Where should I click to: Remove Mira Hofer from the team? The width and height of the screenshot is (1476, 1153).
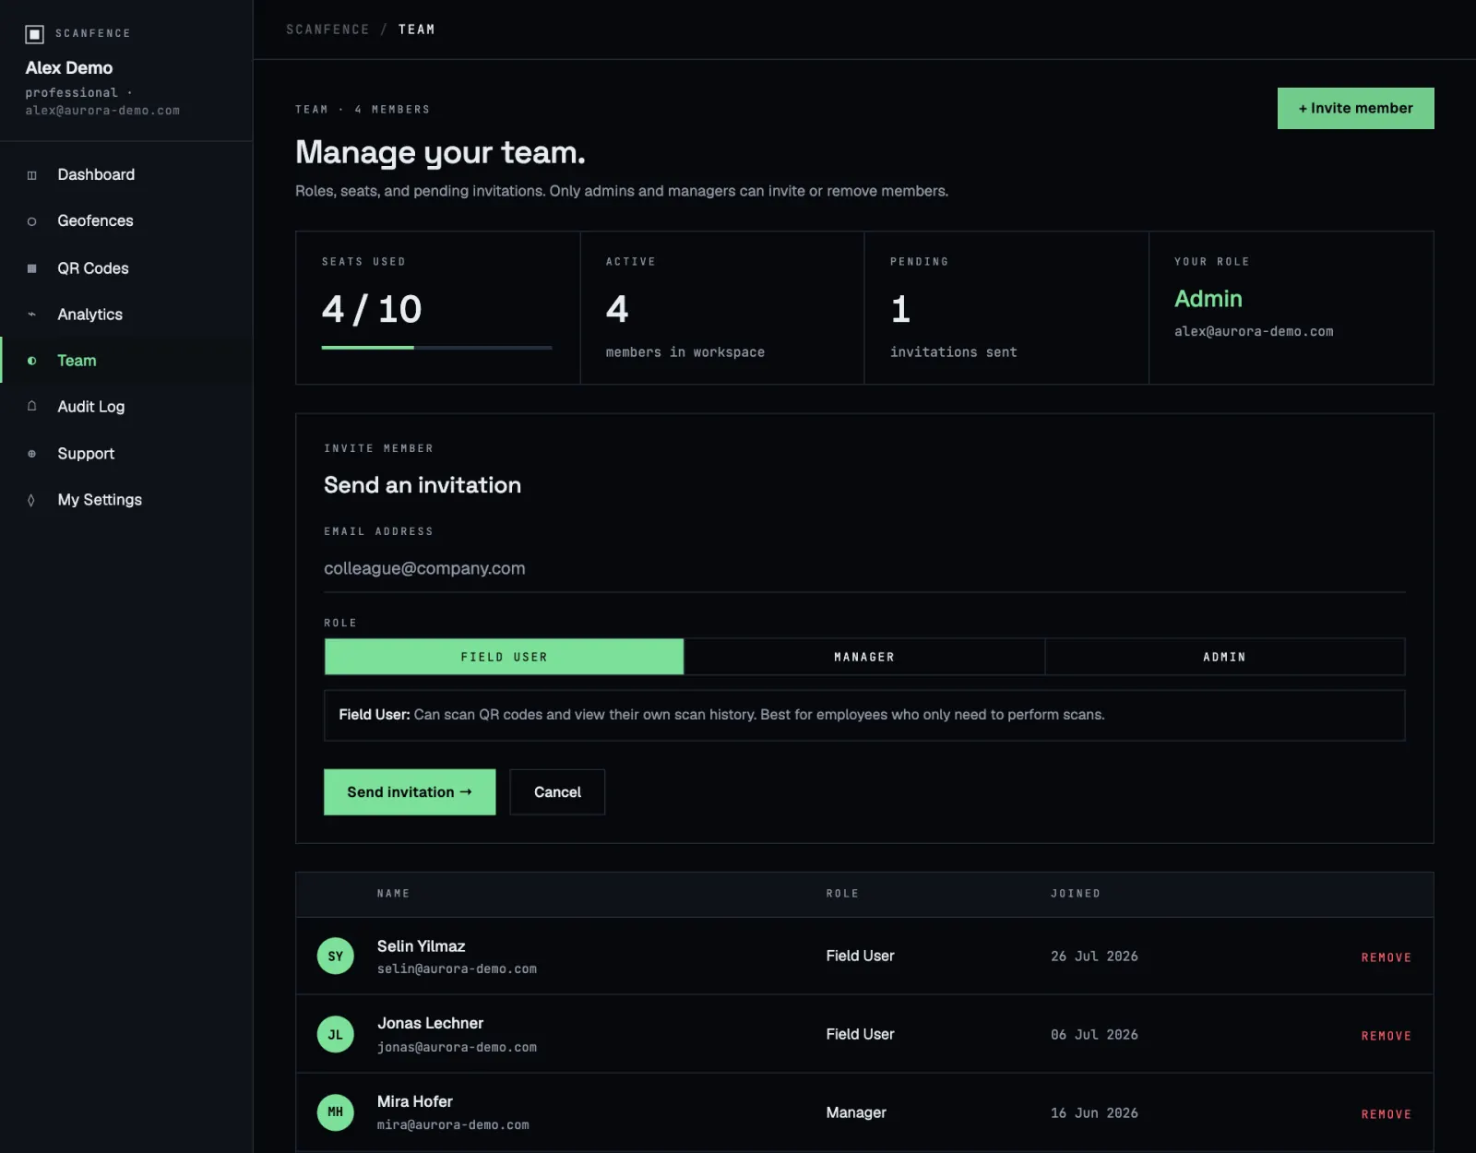[1387, 1114]
